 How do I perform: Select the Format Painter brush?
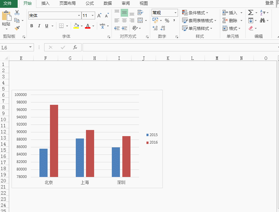coord(17,28)
